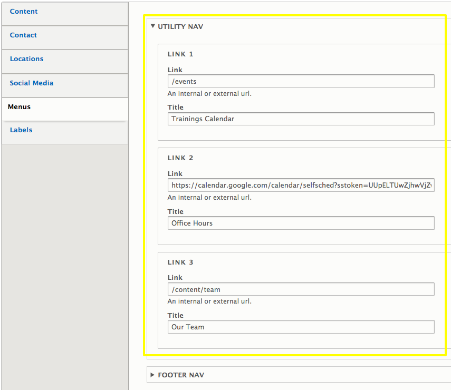
Task: Click the Link 2 fieldset legend
Action: (180, 158)
